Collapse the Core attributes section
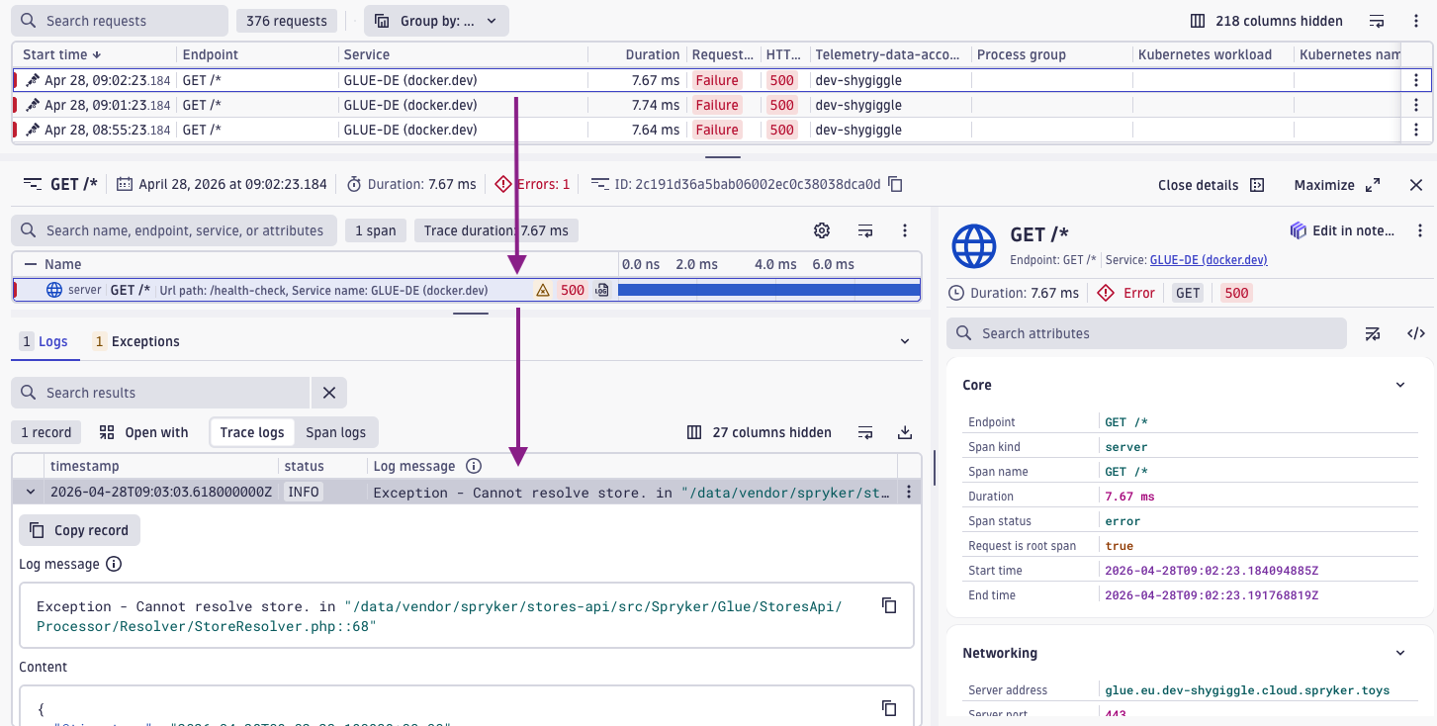This screenshot has height=726, width=1437. [x=1399, y=385]
